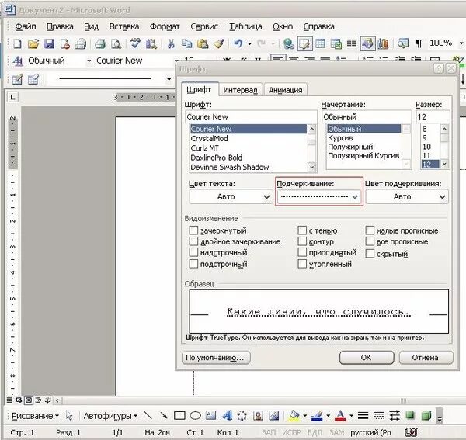This screenshot has width=466, height=440.
Task: Switch to the Интервал tab
Action: coord(240,90)
